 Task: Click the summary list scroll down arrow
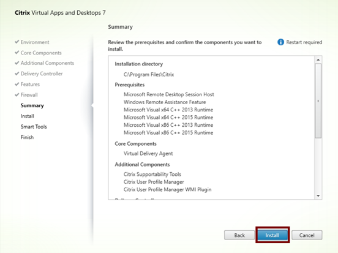[x=318, y=196]
